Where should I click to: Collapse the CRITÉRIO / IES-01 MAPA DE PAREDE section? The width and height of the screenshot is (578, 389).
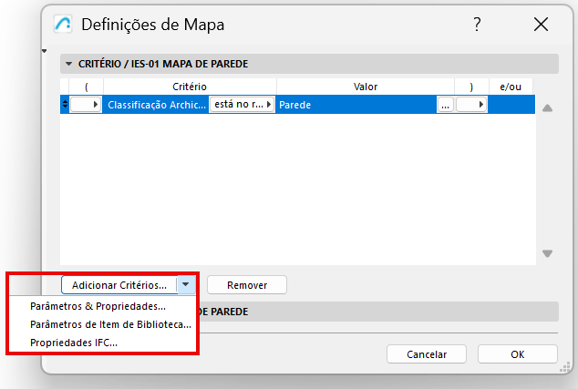[68, 64]
